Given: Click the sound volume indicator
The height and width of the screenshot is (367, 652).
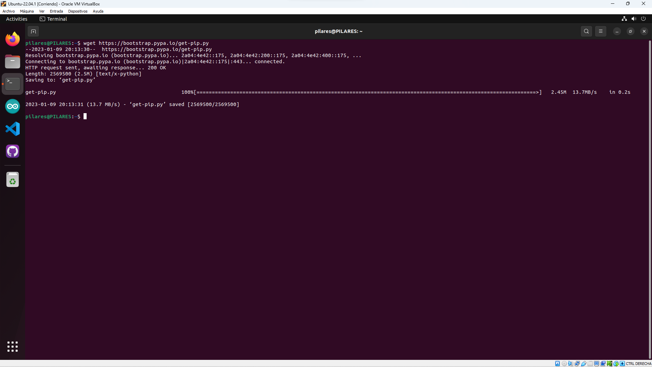Looking at the screenshot, I should [x=634, y=19].
